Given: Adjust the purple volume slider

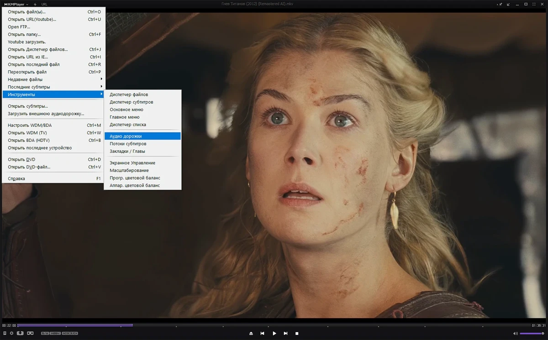Looking at the screenshot, I should pyautogui.click(x=532, y=333).
